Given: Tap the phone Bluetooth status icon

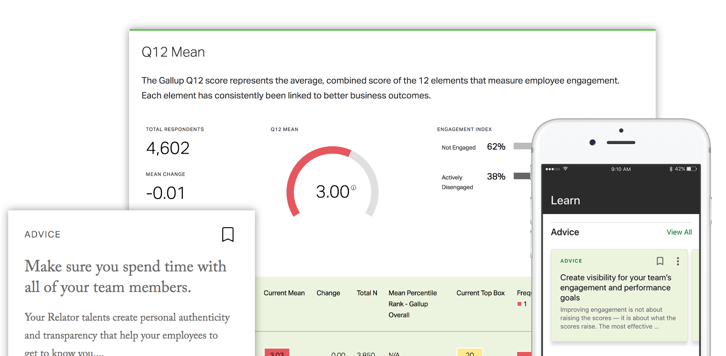Looking at the screenshot, I should tap(671, 169).
